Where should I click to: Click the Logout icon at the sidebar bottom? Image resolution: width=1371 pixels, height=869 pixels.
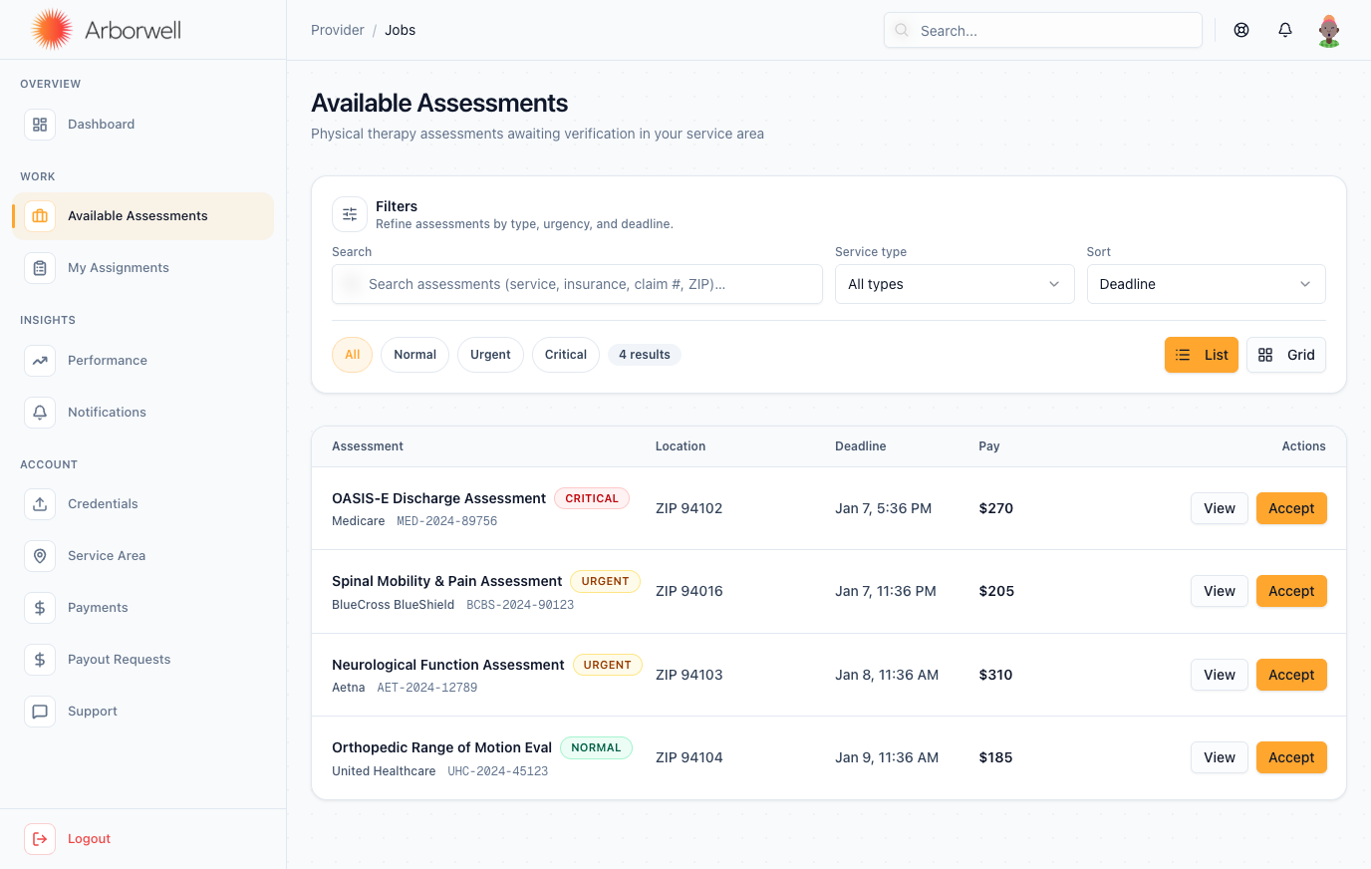(x=40, y=839)
